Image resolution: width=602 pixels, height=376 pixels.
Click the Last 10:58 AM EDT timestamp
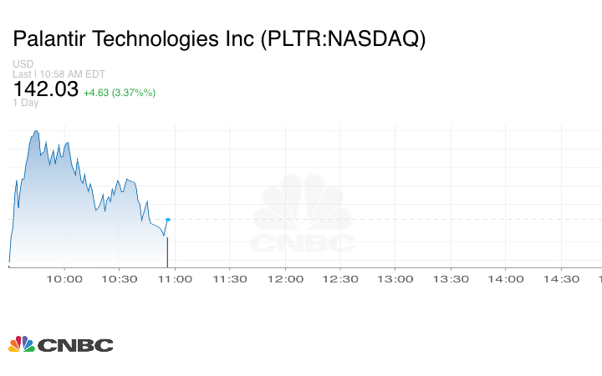pos(58,74)
